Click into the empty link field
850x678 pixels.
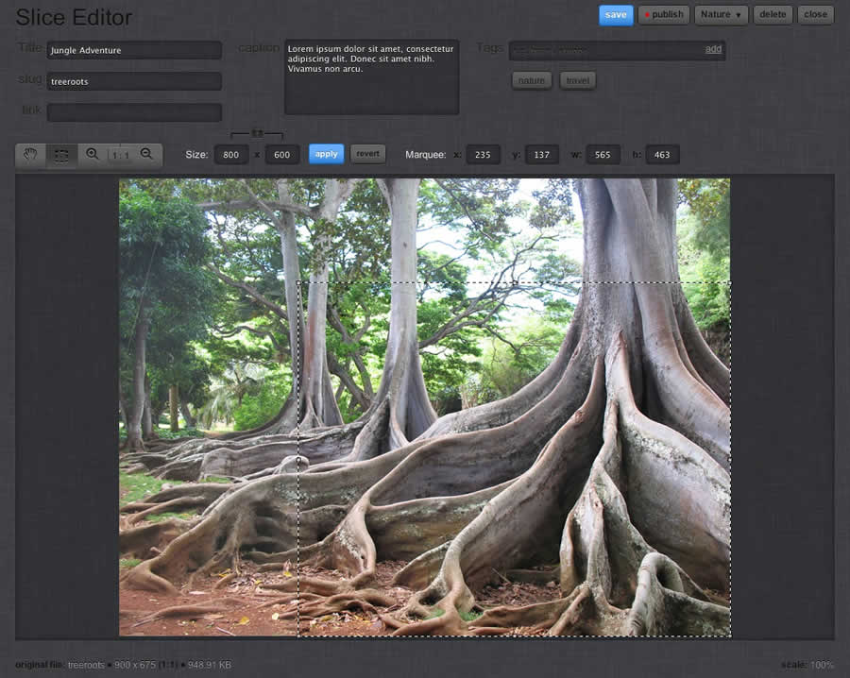tap(134, 112)
